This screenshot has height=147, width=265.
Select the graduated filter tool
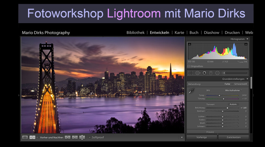211,73
